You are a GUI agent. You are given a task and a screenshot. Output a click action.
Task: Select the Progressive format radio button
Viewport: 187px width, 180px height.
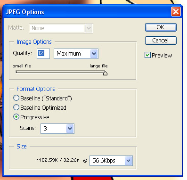[16, 117]
